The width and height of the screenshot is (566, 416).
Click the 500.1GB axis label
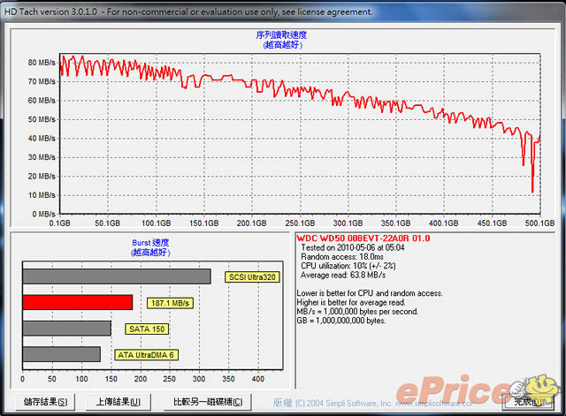539,223
